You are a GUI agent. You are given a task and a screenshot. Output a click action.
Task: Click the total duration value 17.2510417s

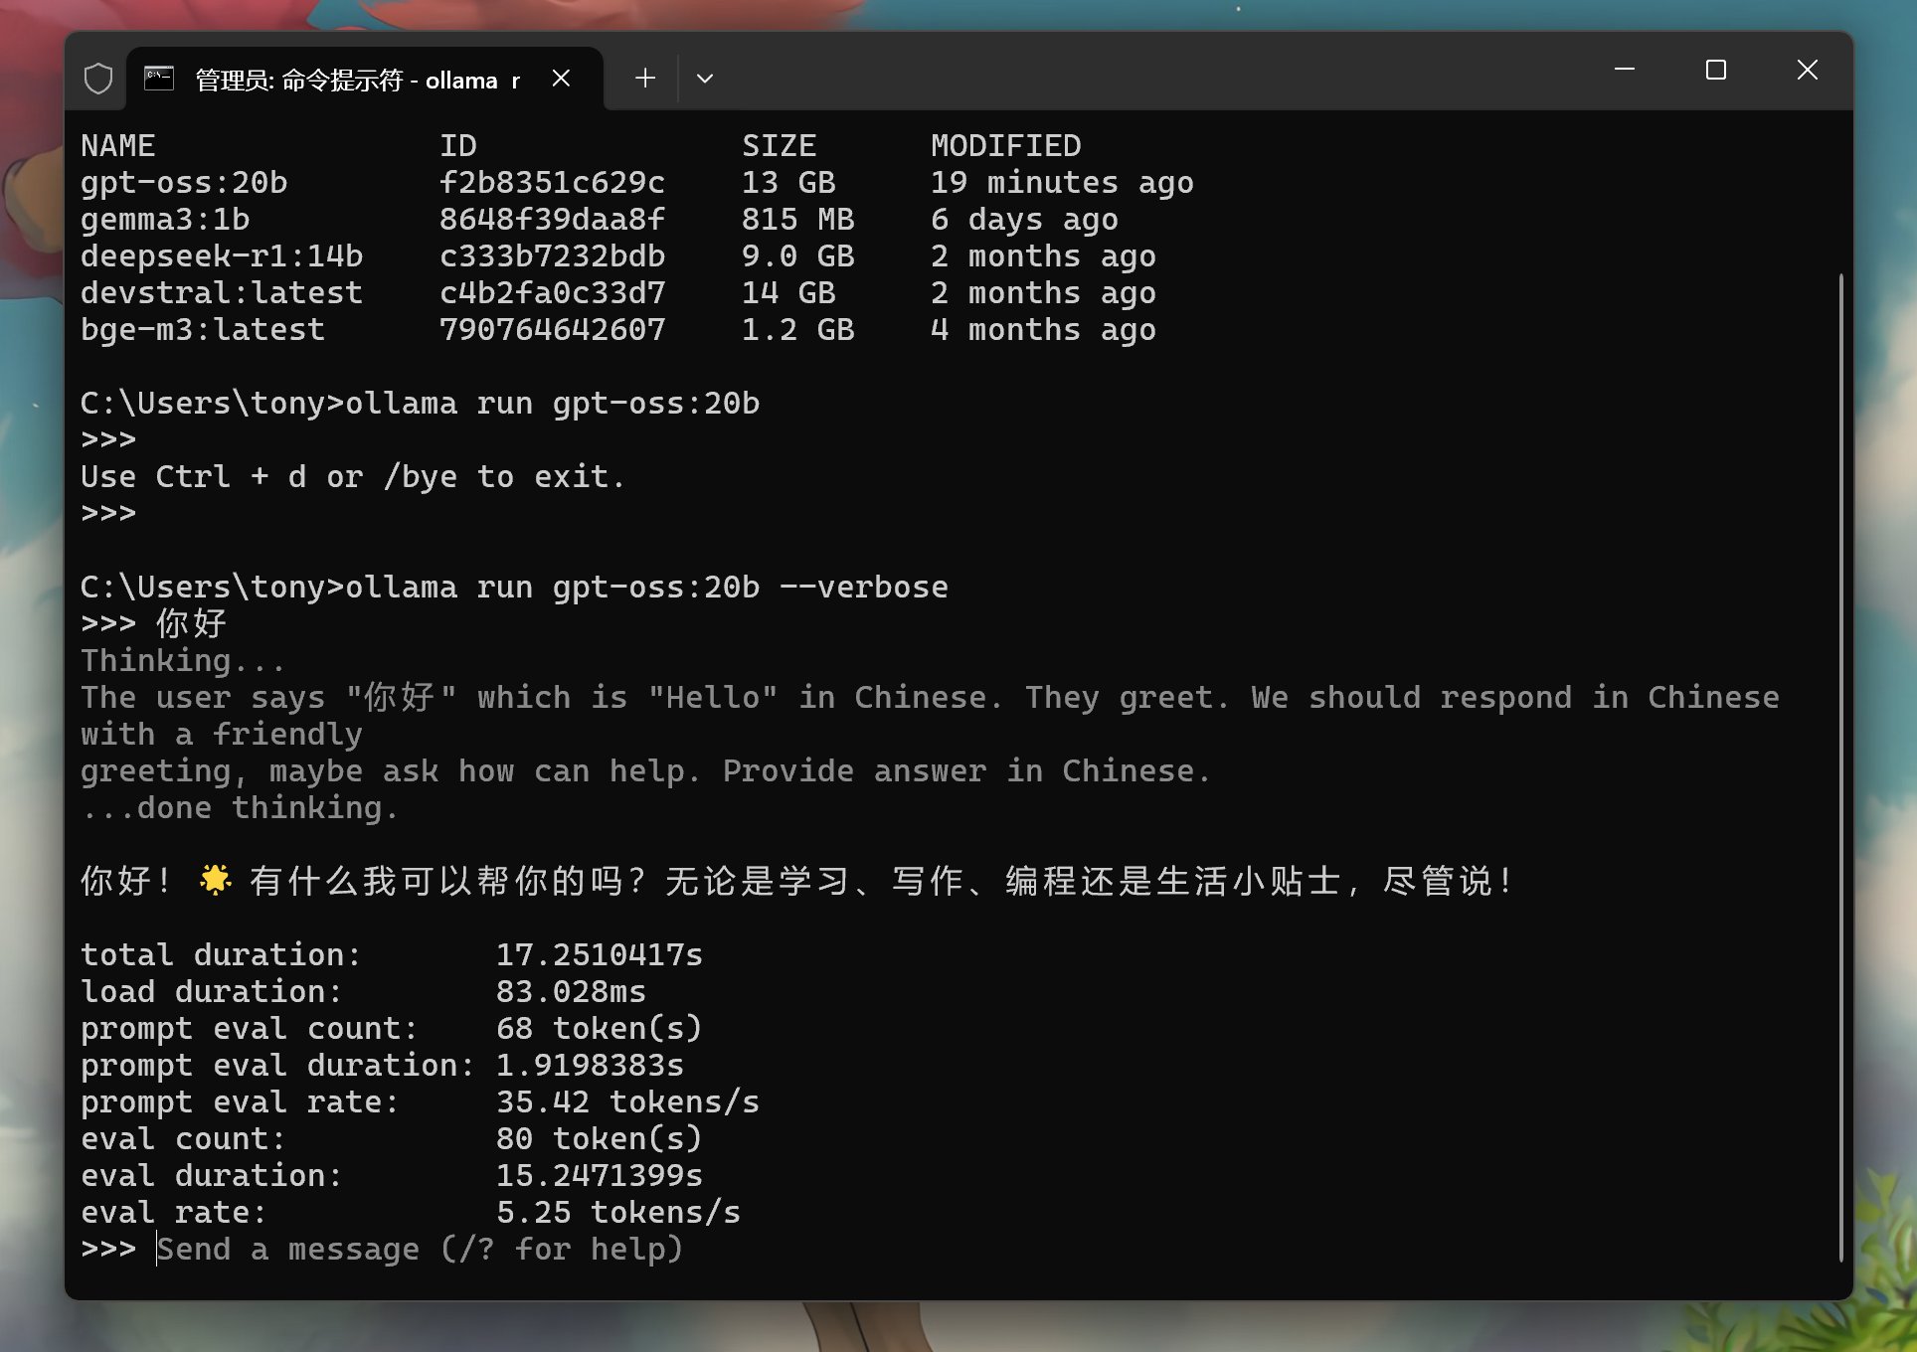600,954
